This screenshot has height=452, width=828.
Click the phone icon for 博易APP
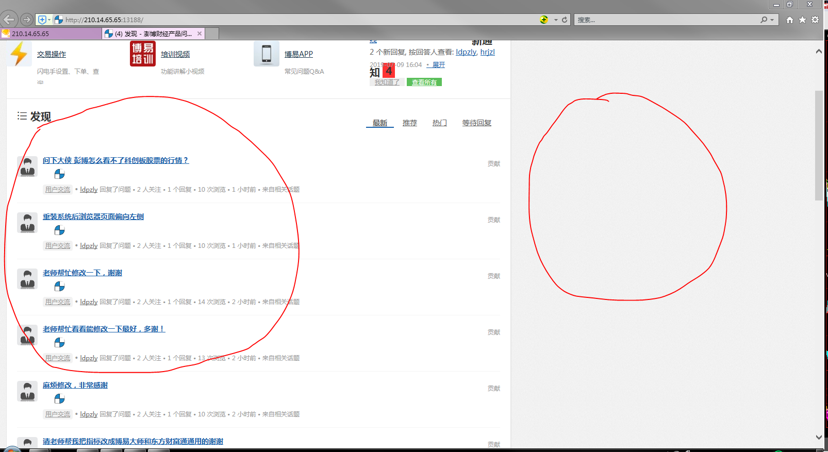click(266, 54)
